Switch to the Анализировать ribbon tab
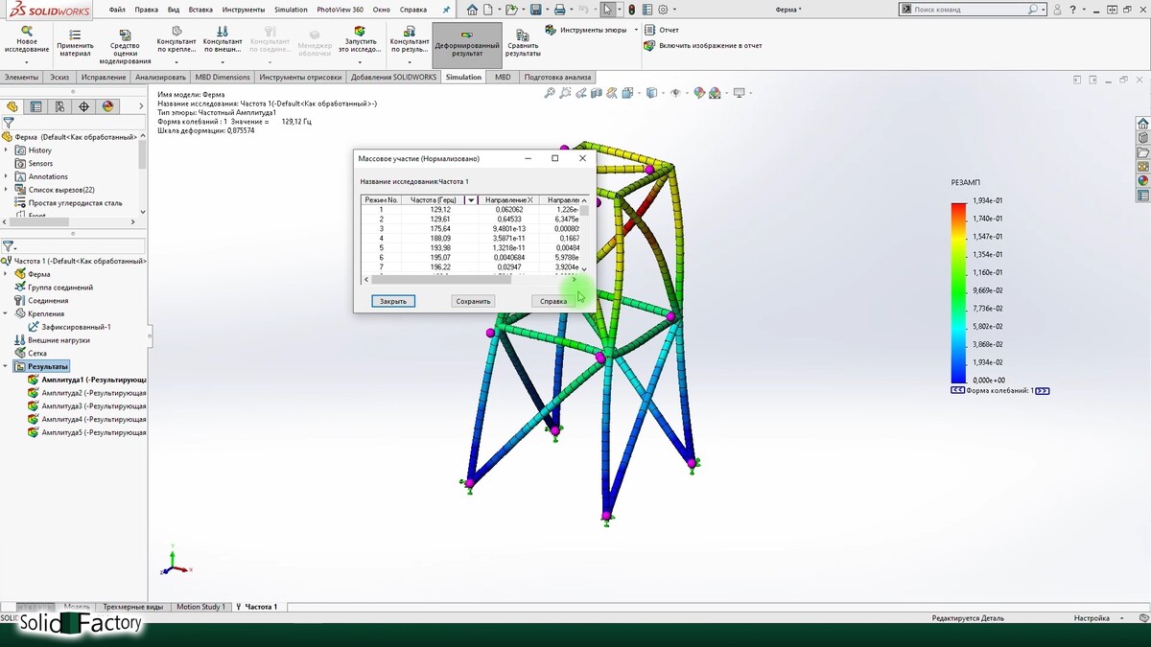Viewport: 1151px width, 647px height. [160, 77]
